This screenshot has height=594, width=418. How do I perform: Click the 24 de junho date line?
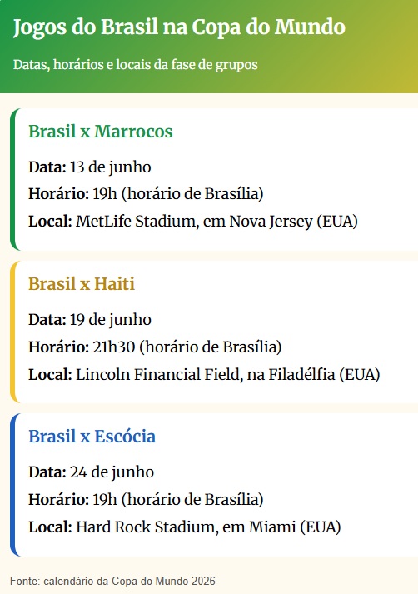click(92, 472)
